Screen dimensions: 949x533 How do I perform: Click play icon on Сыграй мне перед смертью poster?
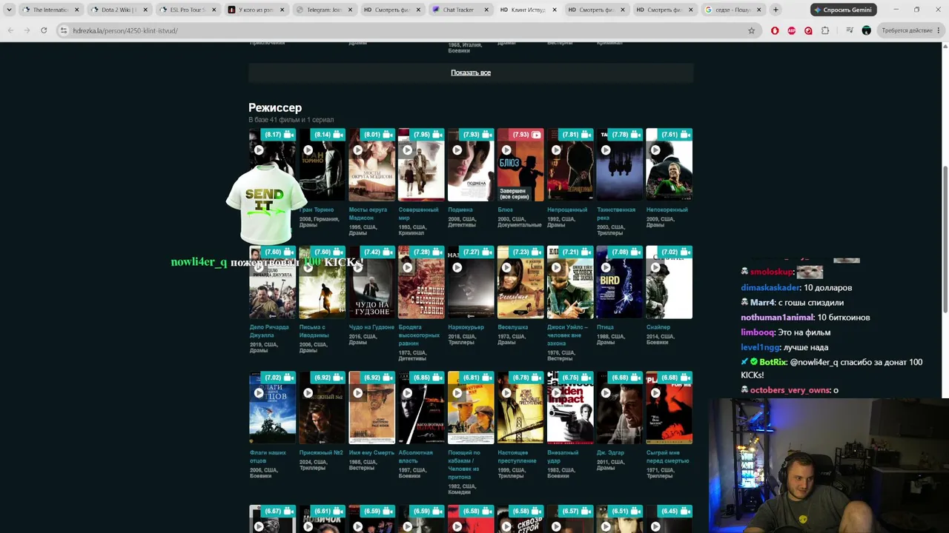click(x=655, y=393)
